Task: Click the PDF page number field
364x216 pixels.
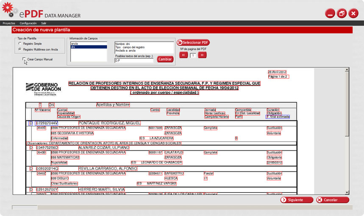Action: [193, 55]
